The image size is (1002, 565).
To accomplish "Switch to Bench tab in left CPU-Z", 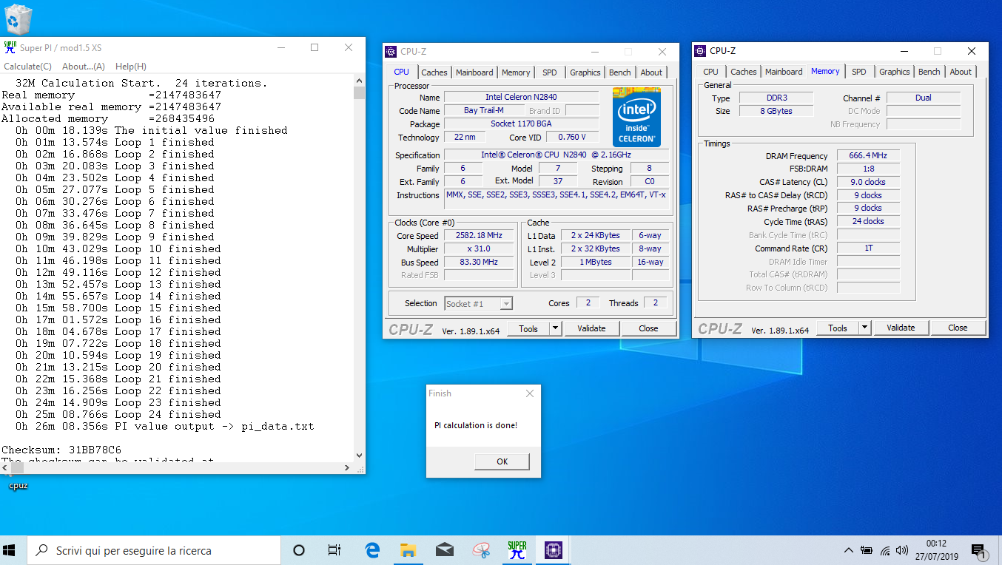I will tap(620, 72).
